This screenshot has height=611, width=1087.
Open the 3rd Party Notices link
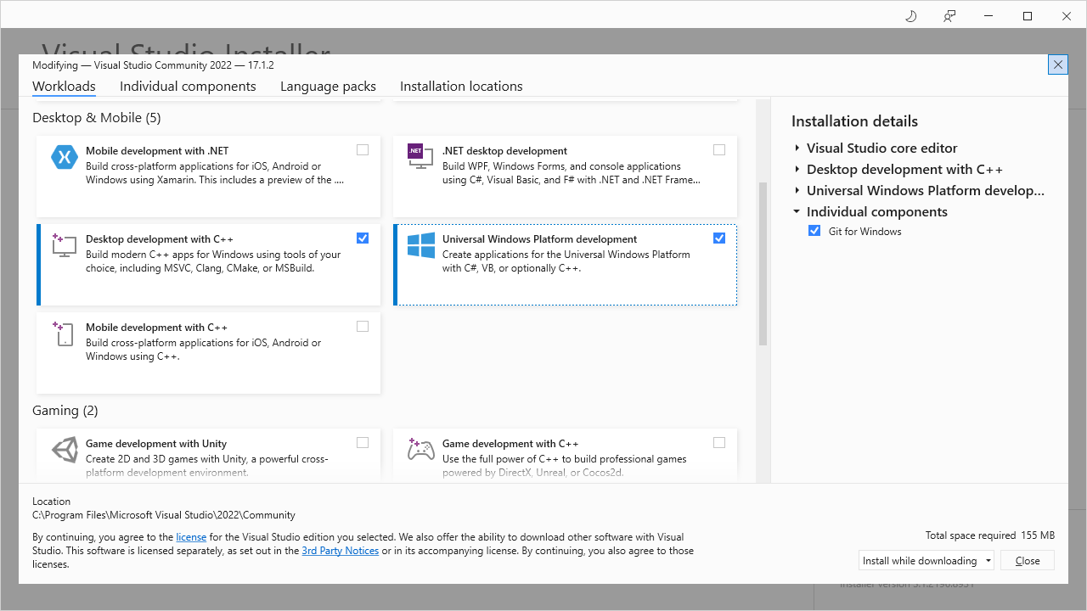click(x=341, y=551)
